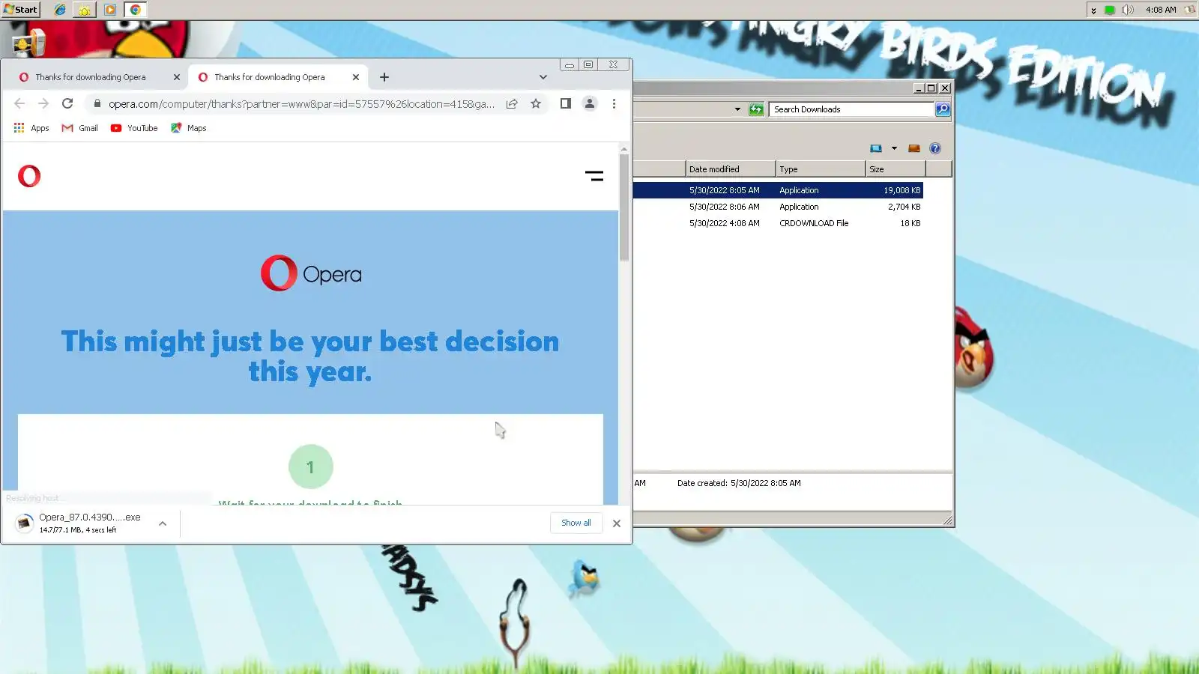Viewport: 1199px width, 674px height.
Task: Open Chrome tab search dropdown
Action: pyautogui.click(x=543, y=77)
